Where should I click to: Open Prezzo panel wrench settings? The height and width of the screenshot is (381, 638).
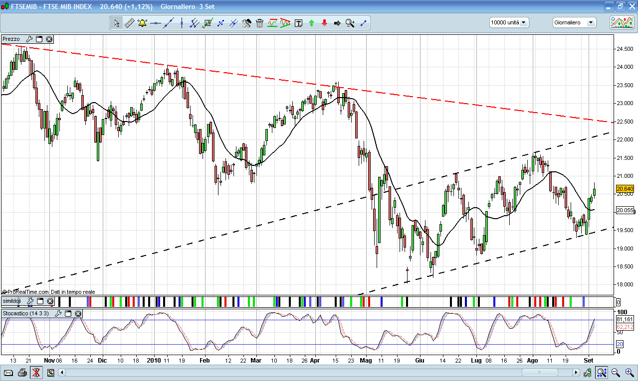pos(29,39)
